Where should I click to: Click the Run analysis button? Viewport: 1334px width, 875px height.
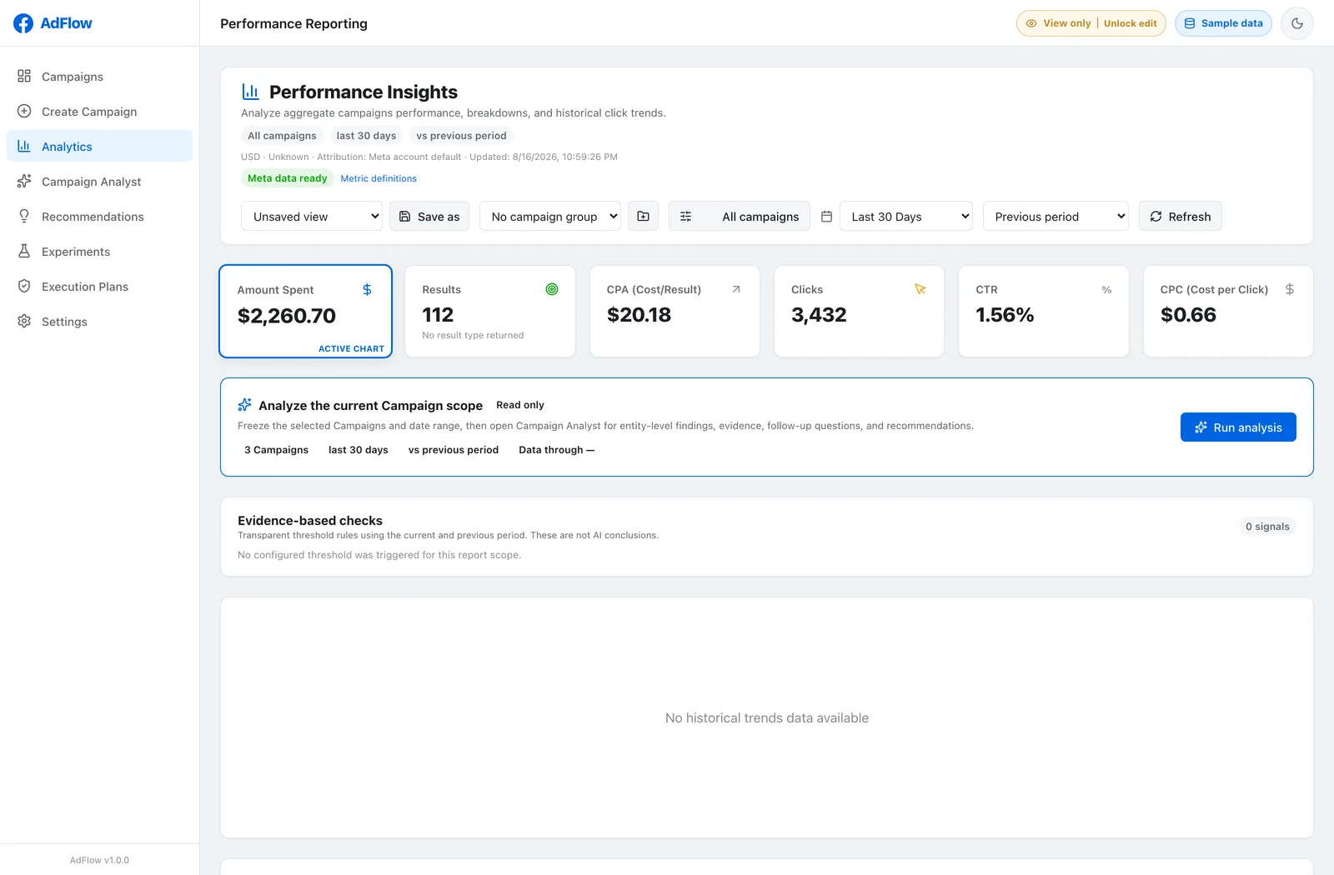point(1238,427)
